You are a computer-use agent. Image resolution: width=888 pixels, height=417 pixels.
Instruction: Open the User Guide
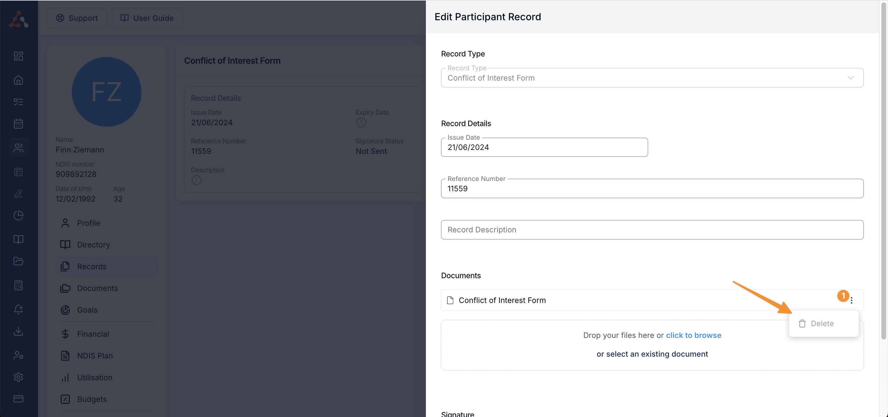coord(147,18)
